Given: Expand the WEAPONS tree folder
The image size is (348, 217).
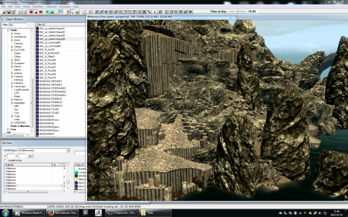Looking at the screenshot, I should (12, 123).
